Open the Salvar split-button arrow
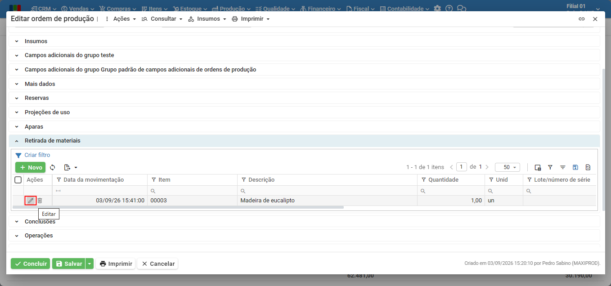 [90, 264]
